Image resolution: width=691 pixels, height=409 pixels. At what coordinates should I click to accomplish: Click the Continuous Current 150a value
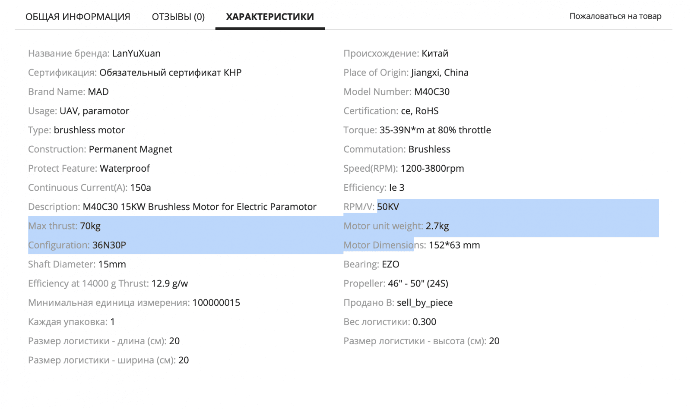[140, 188]
